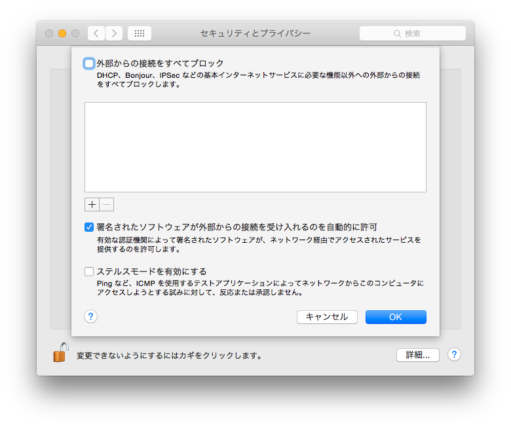Open help next to the 詳細 button
Viewport: 511px width, 428px height.
454,355
